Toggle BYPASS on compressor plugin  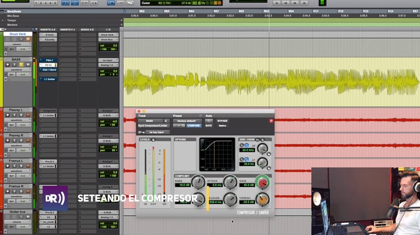[x=223, y=121]
